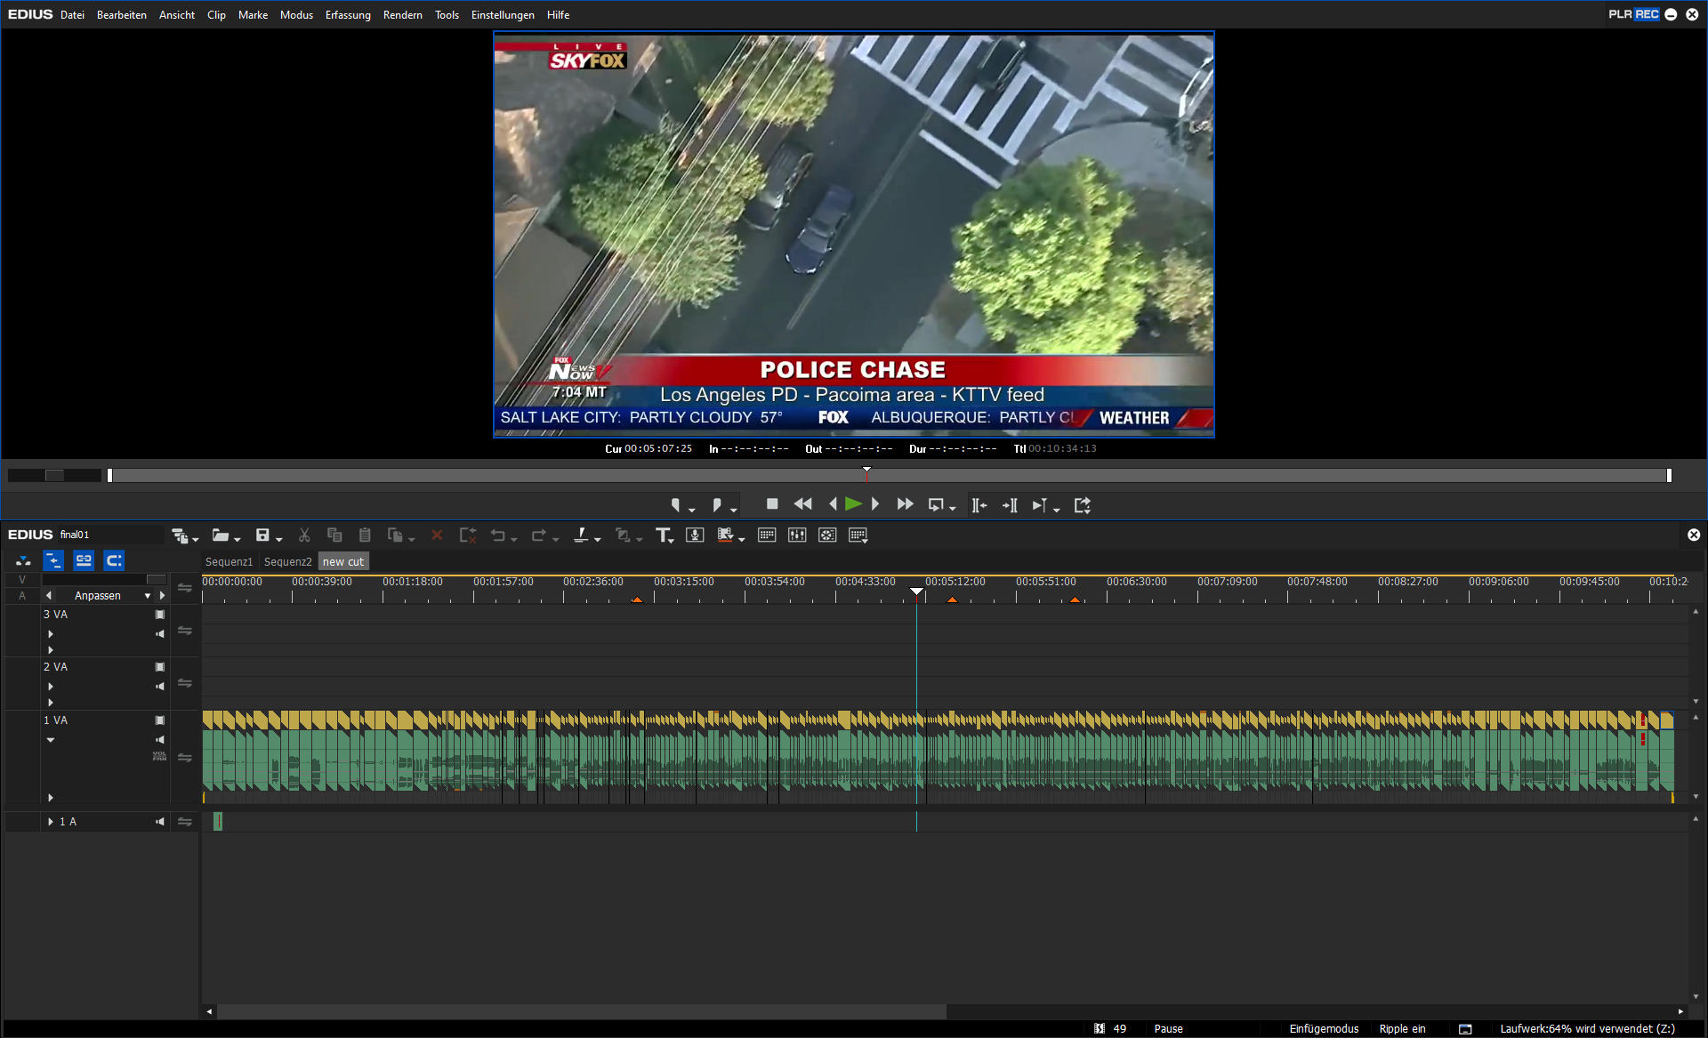Open the Bearbeiten menu

(122, 15)
